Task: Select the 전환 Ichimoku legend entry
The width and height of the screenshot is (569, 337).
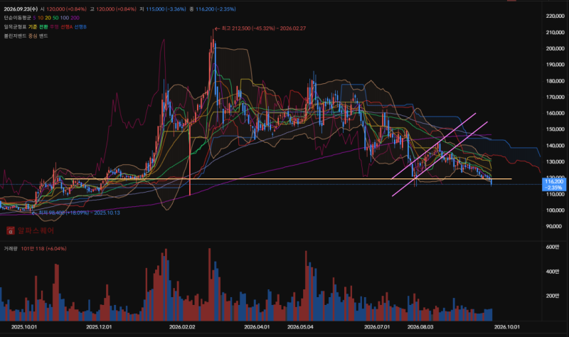Action: tap(43, 27)
